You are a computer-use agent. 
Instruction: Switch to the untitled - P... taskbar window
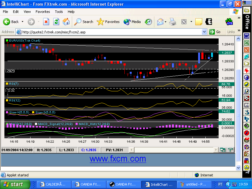point(194,184)
